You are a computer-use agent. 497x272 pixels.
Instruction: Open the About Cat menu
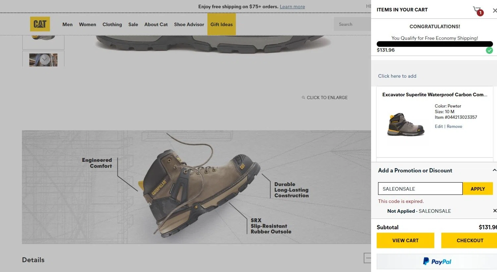(156, 24)
